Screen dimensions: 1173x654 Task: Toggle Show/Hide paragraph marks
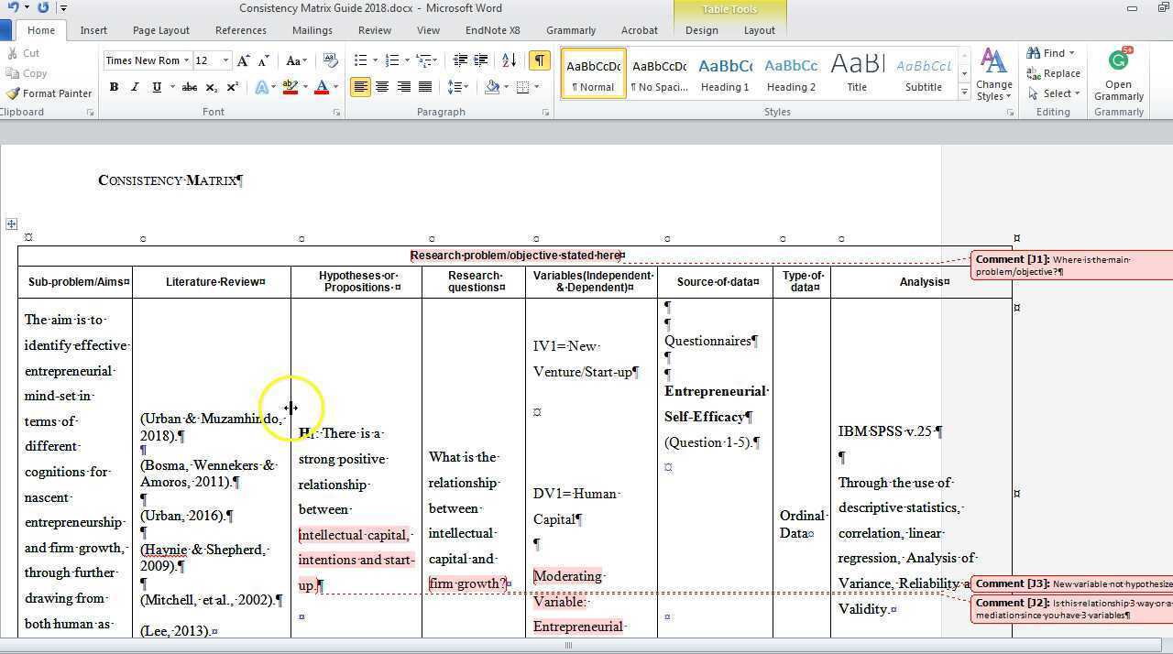[x=540, y=60]
